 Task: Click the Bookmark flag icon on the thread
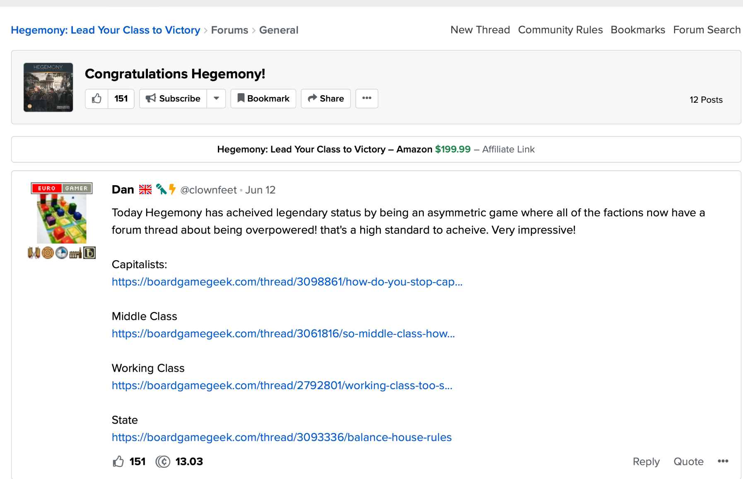click(x=241, y=99)
